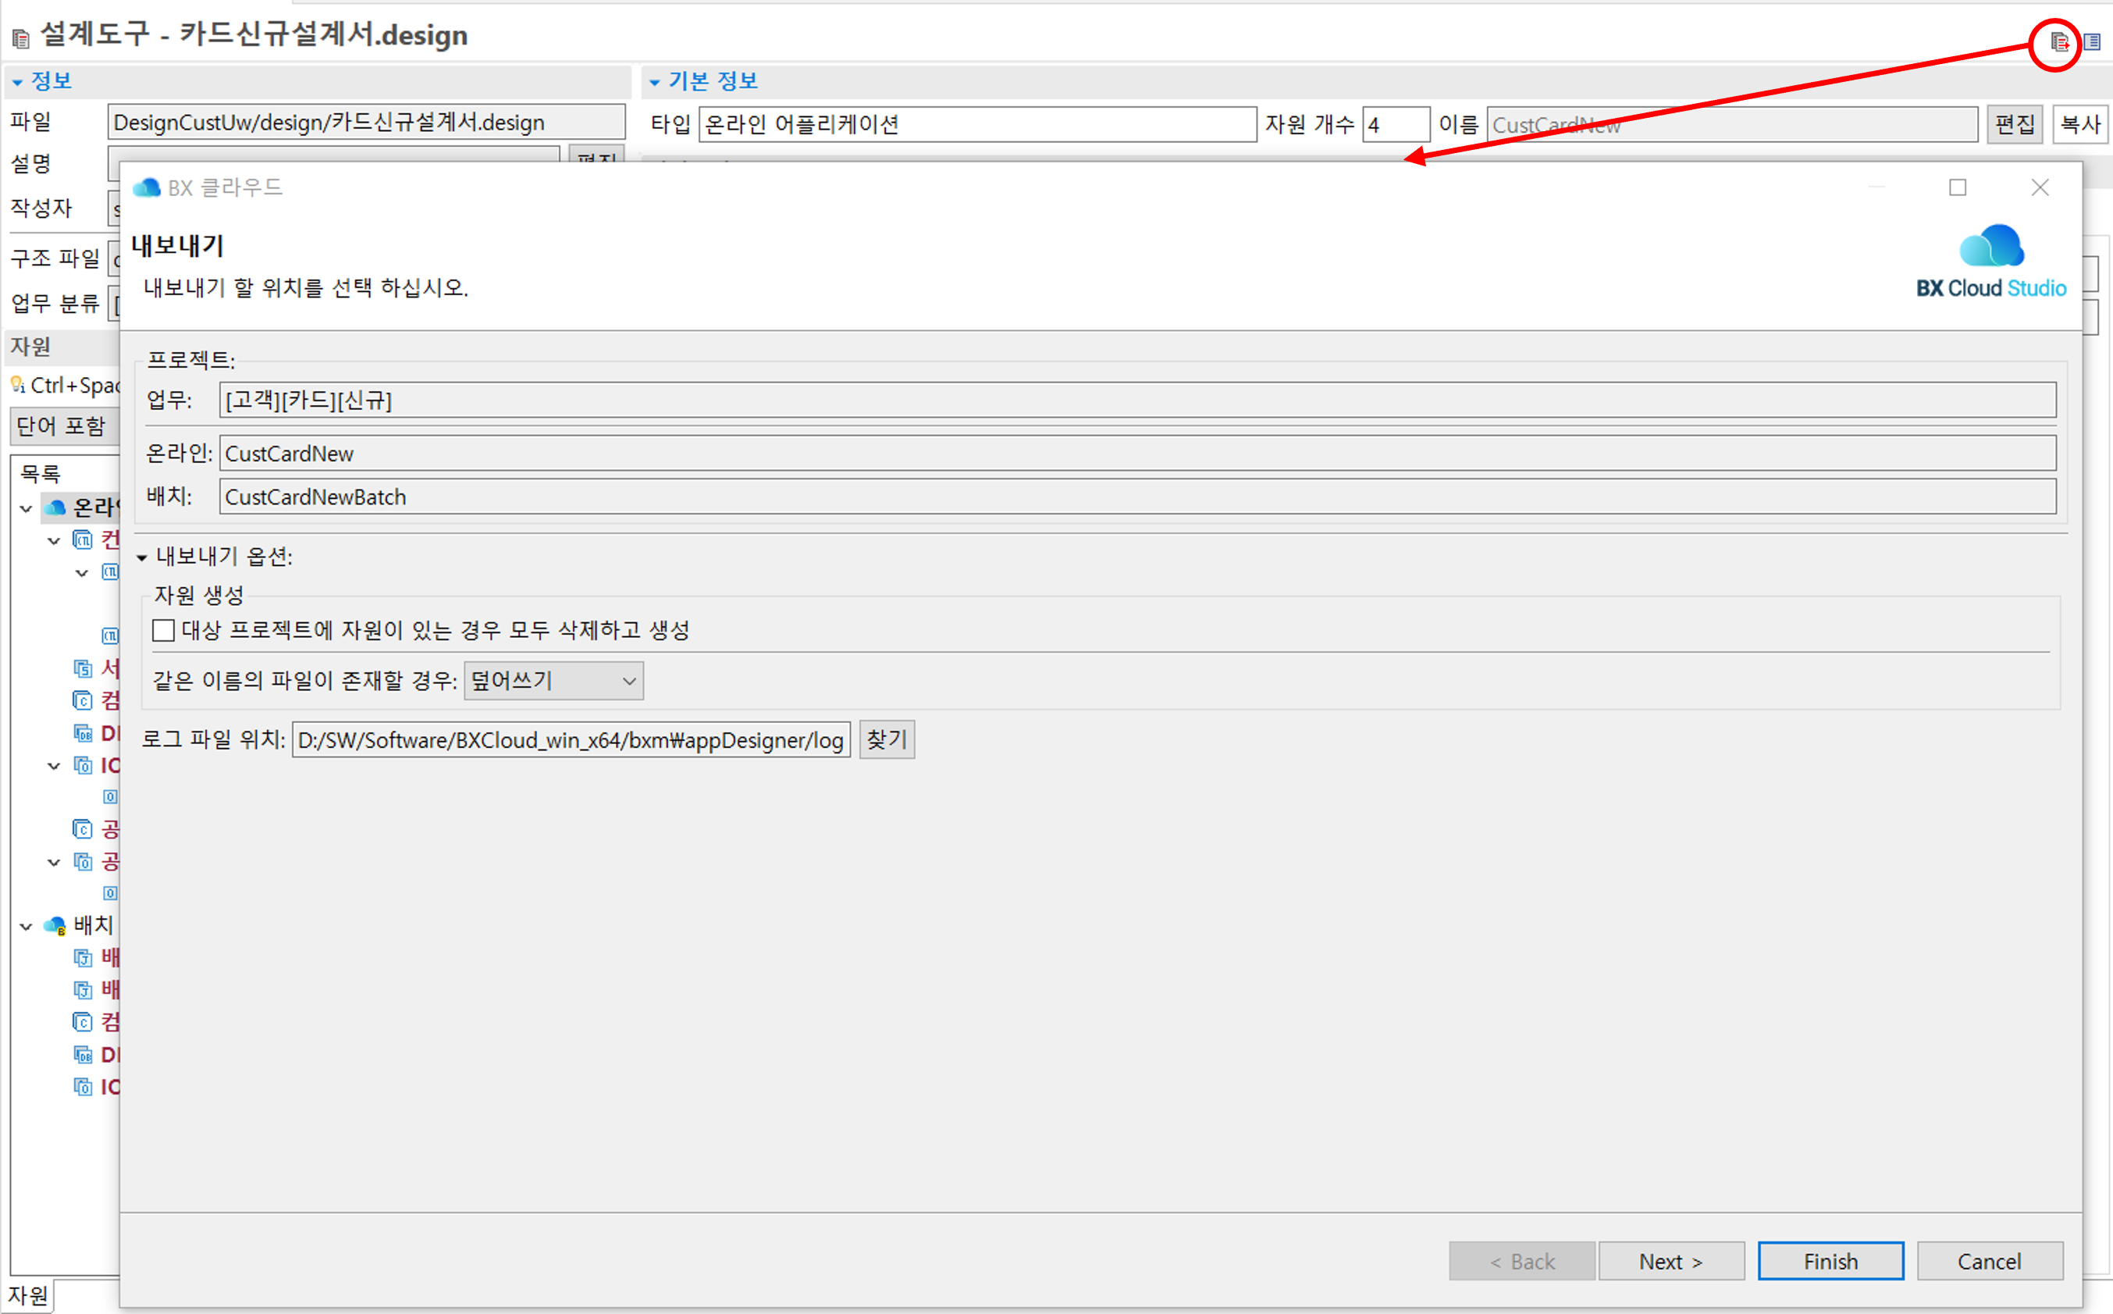Collapse the 내보내기 옵션 section

pyautogui.click(x=141, y=557)
